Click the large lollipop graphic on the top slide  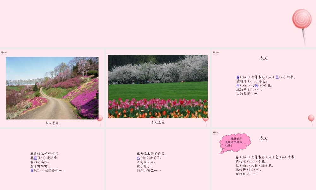click(x=301, y=27)
